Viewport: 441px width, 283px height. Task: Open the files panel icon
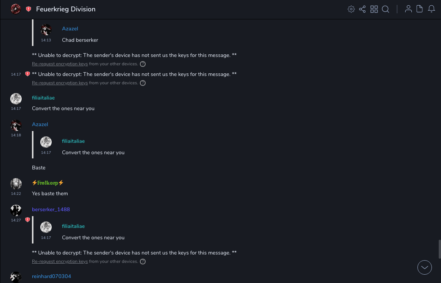coord(420,9)
